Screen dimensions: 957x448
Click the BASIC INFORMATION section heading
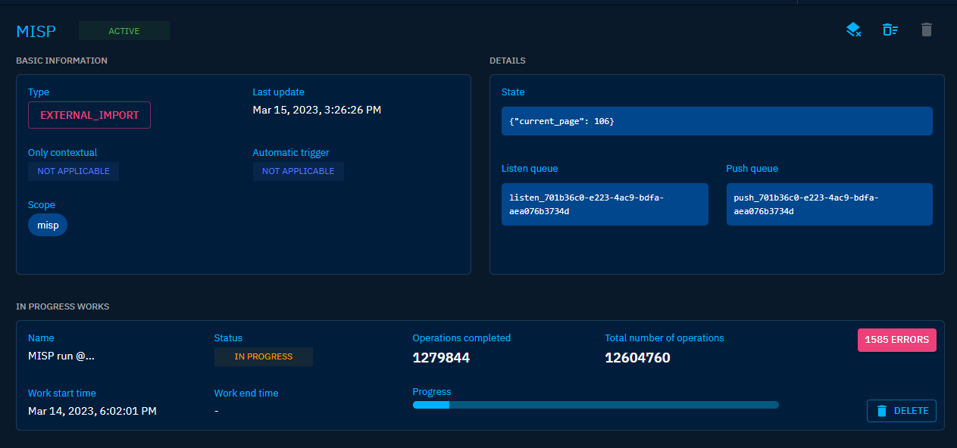click(x=61, y=61)
